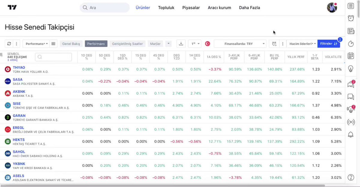Switch to Genişletilmiş Saatler tab

click(127, 44)
